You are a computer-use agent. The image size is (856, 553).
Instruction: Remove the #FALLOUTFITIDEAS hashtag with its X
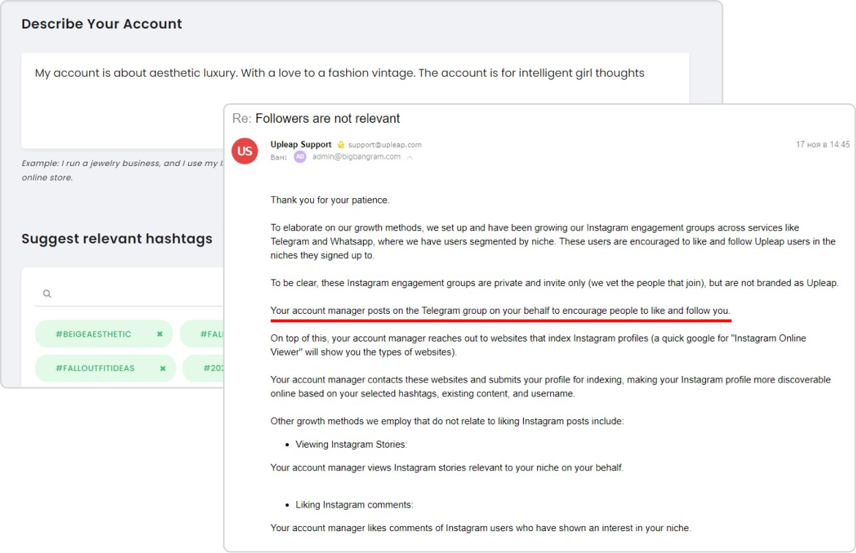tap(162, 369)
